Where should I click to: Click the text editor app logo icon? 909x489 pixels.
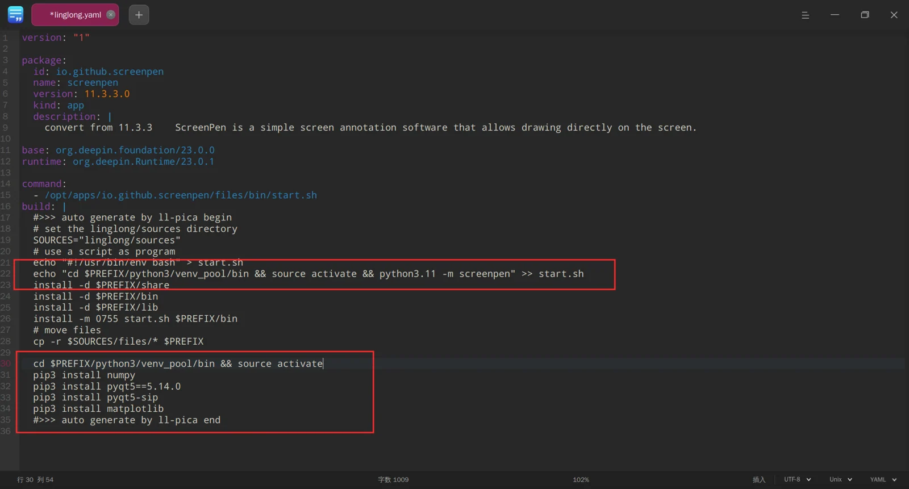(15, 14)
